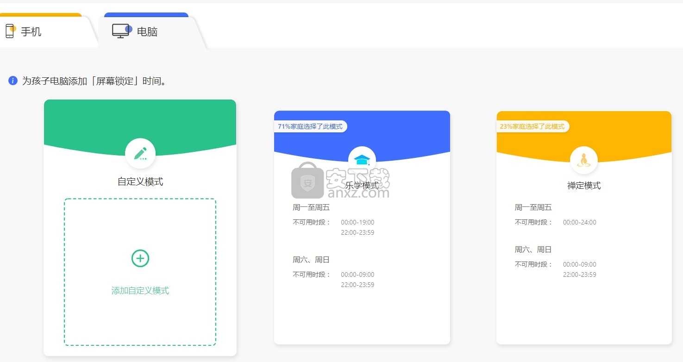Click 添加自定义模式 link text
The image size is (683, 362).
pos(140,291)
